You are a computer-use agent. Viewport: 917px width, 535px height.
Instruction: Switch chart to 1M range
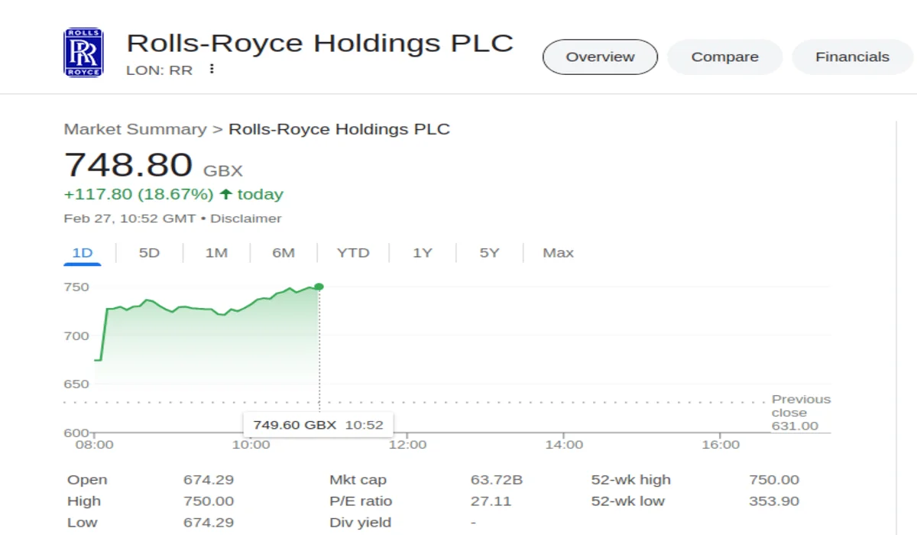[x=216, y=253]
